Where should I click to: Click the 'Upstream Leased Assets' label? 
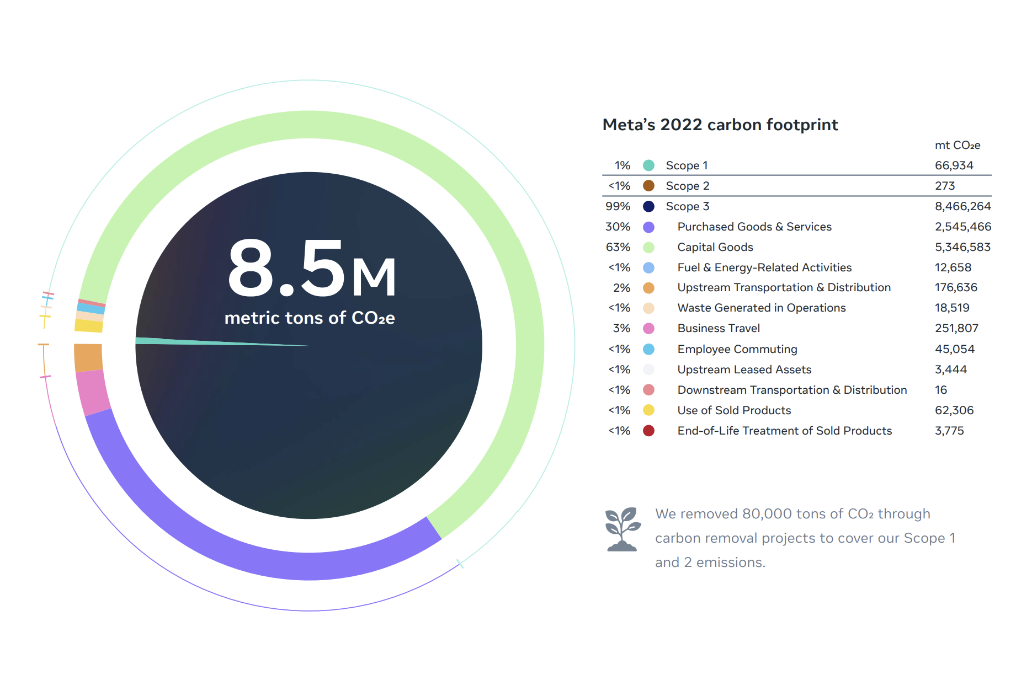(744, 369)
